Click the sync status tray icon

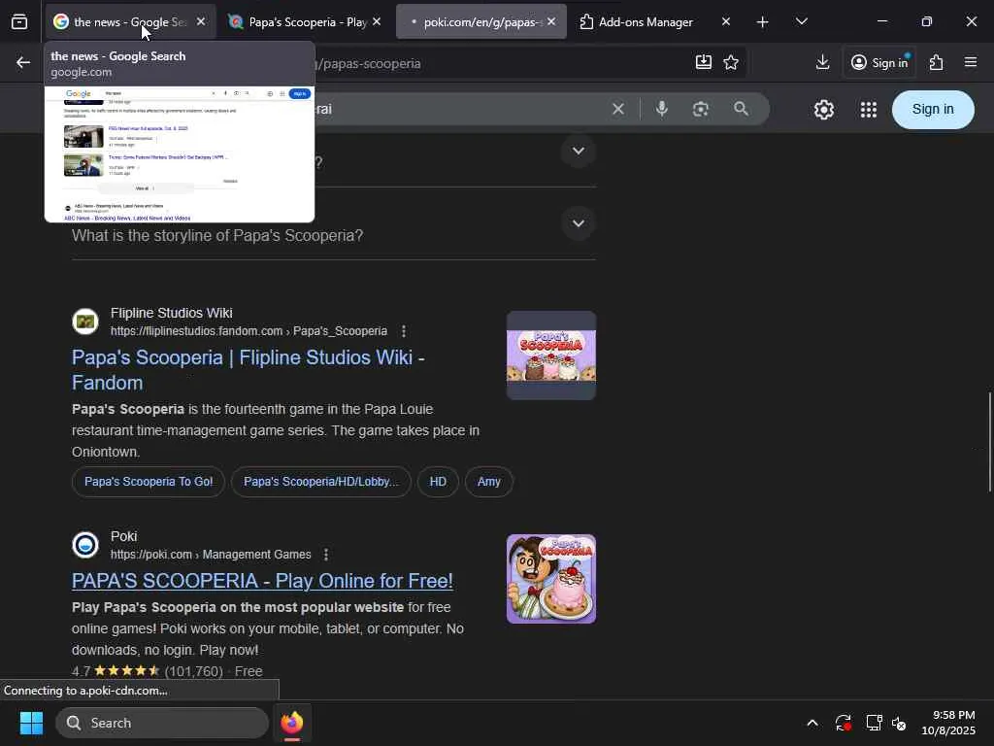(x=844, y=723)
